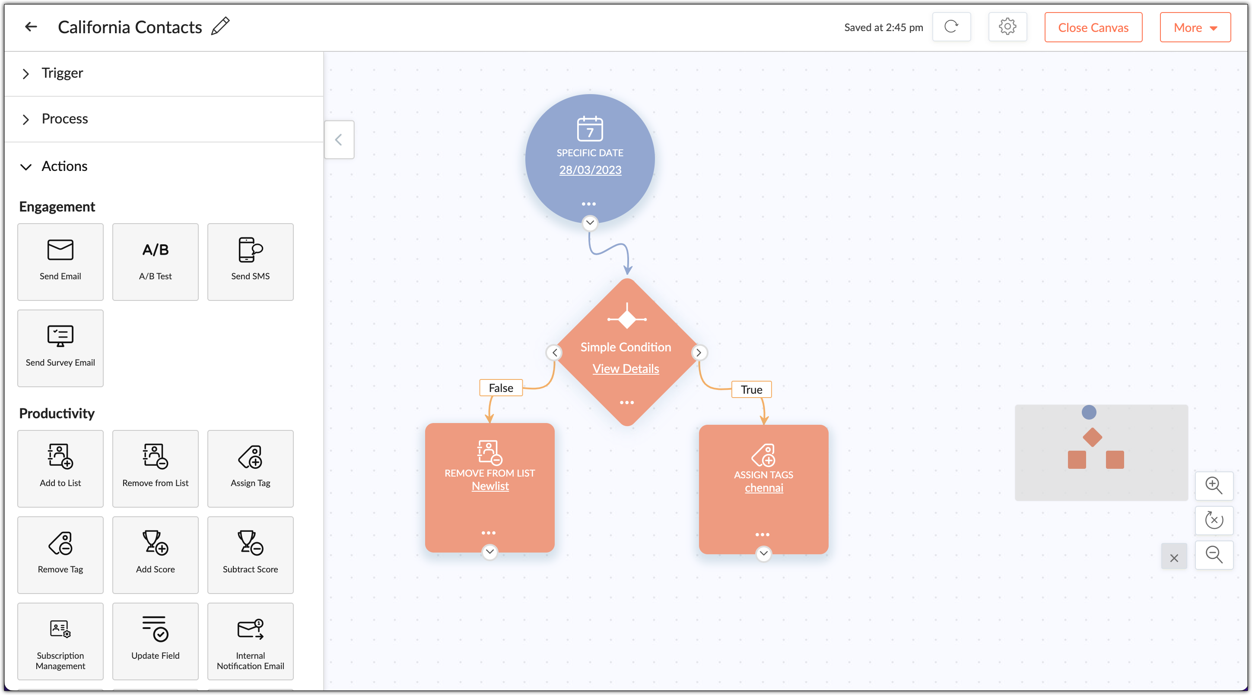Open Specific Date node options dots
The width and height of the screenshot is (1252, 695).
[588, 204]
